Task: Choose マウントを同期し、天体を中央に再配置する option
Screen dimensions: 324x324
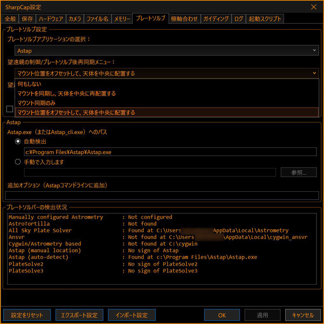Action: pyautogui.click(x=166, y=93)
